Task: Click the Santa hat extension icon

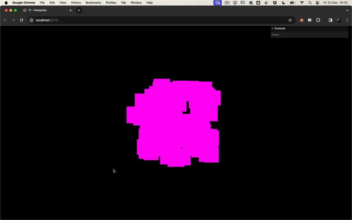Action: click(x=302, y=20)
